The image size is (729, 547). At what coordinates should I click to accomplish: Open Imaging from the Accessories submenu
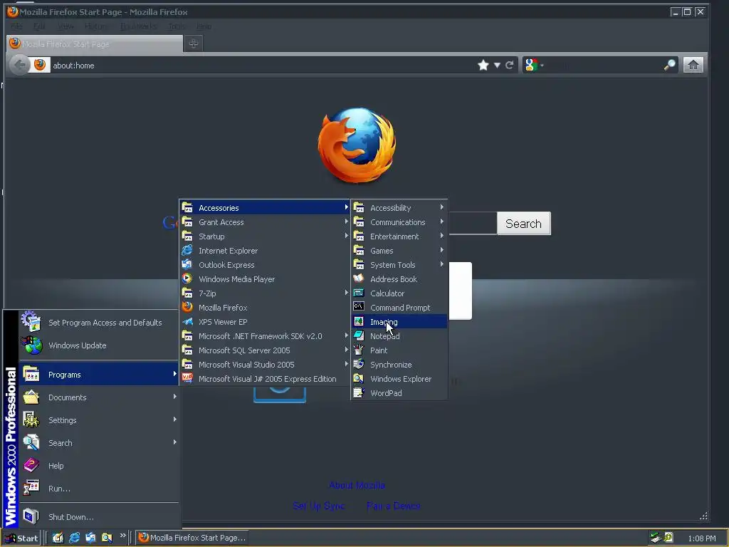[x=399, y=322]
